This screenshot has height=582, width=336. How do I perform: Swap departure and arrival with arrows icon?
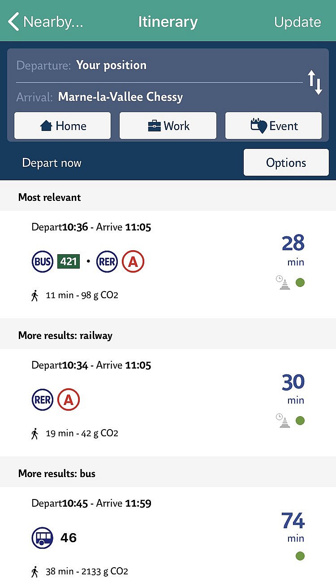click(315, 83)
